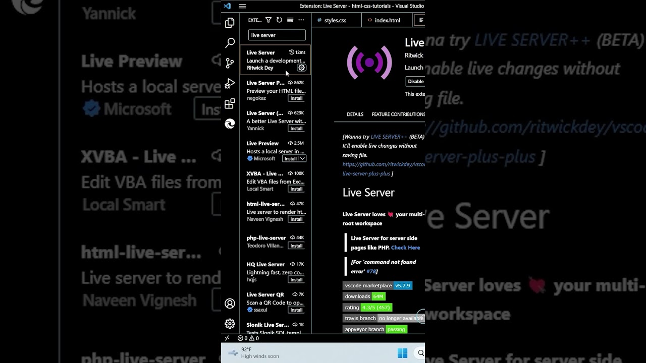Screen dimensions: 646x363
Task: Open the Search view in activity bar
Action: click(230, 43)
